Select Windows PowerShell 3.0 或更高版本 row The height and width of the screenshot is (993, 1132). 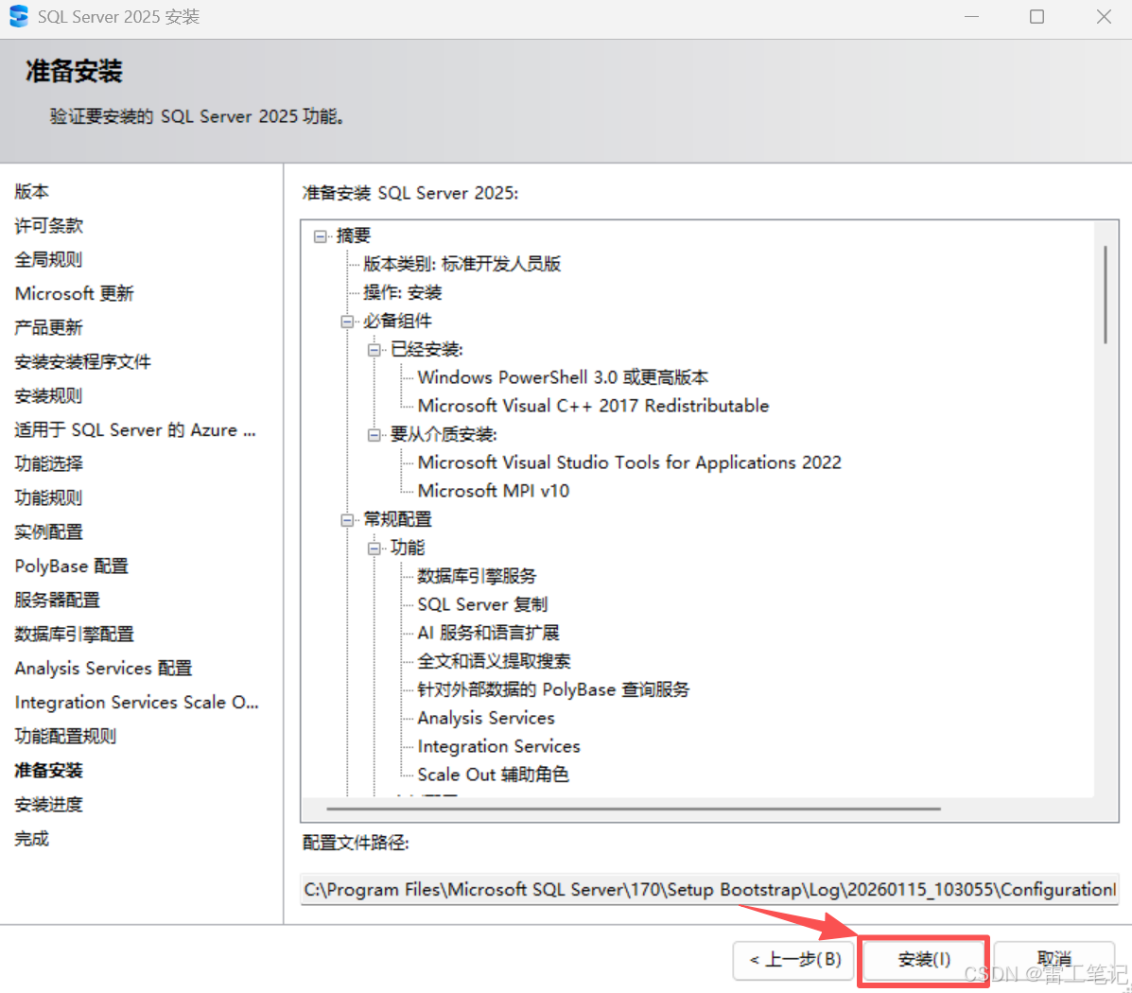pyautogui.click(x=563, y=377)
